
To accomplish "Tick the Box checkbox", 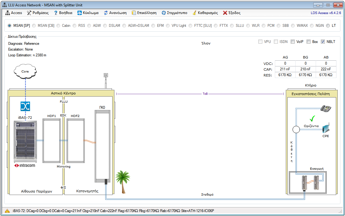I will 308,42.
